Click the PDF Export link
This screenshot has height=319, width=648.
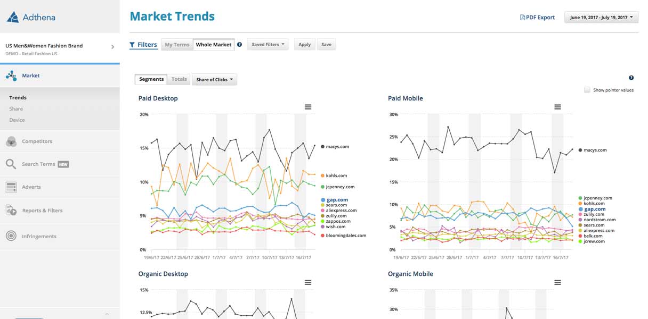pos(537,18)
